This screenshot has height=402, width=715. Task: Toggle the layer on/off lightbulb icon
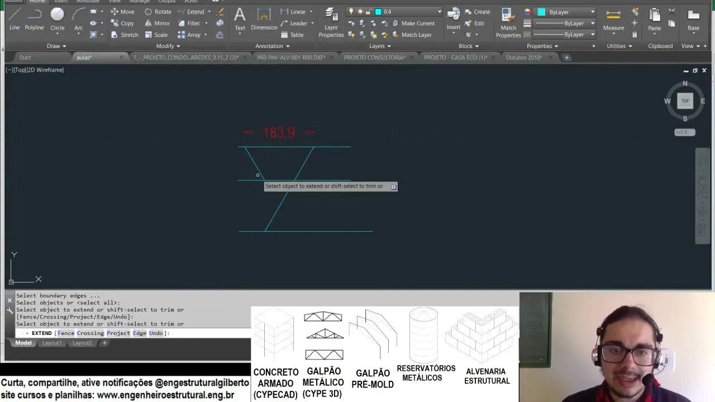pyautogui.click(x=351, y=12)
